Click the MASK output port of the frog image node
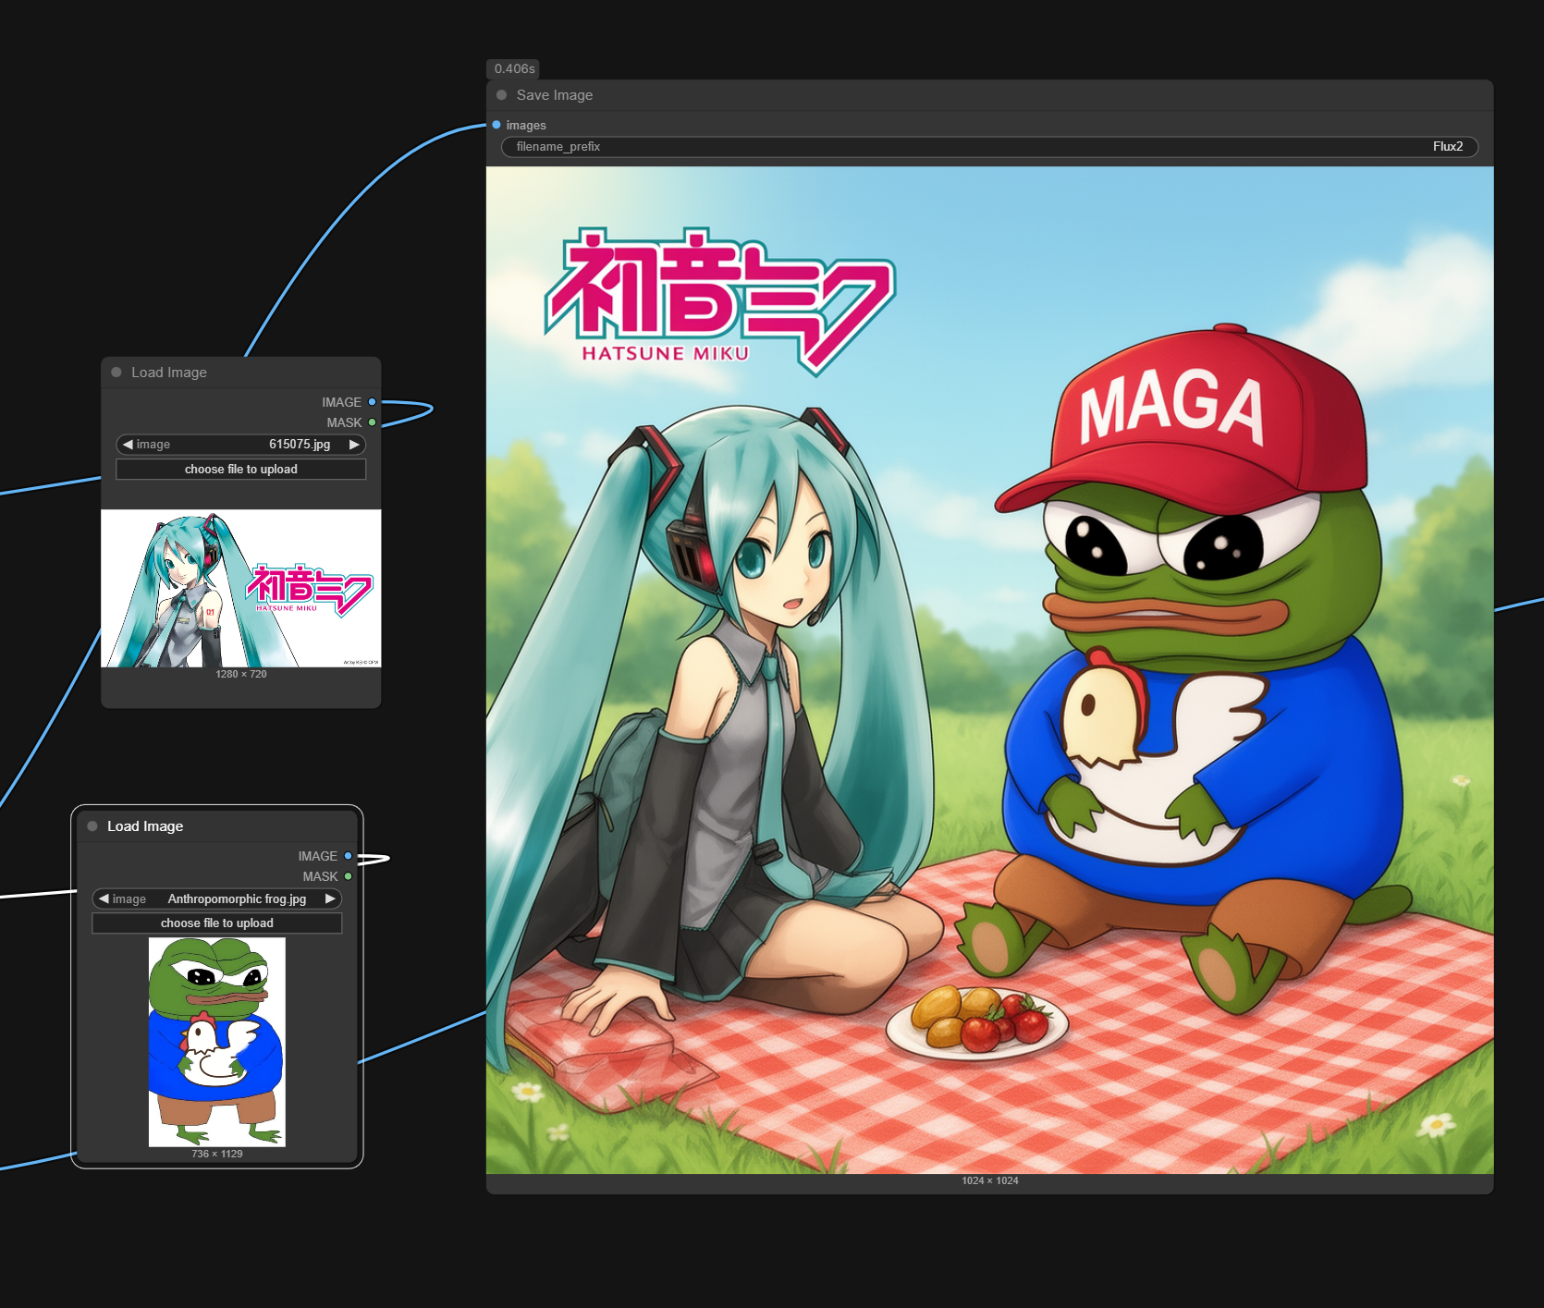This screenshot has height=1308, width=1544. pos(348,876)
